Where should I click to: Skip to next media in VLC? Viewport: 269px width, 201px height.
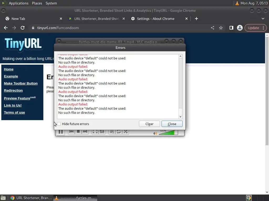point(85,132)
